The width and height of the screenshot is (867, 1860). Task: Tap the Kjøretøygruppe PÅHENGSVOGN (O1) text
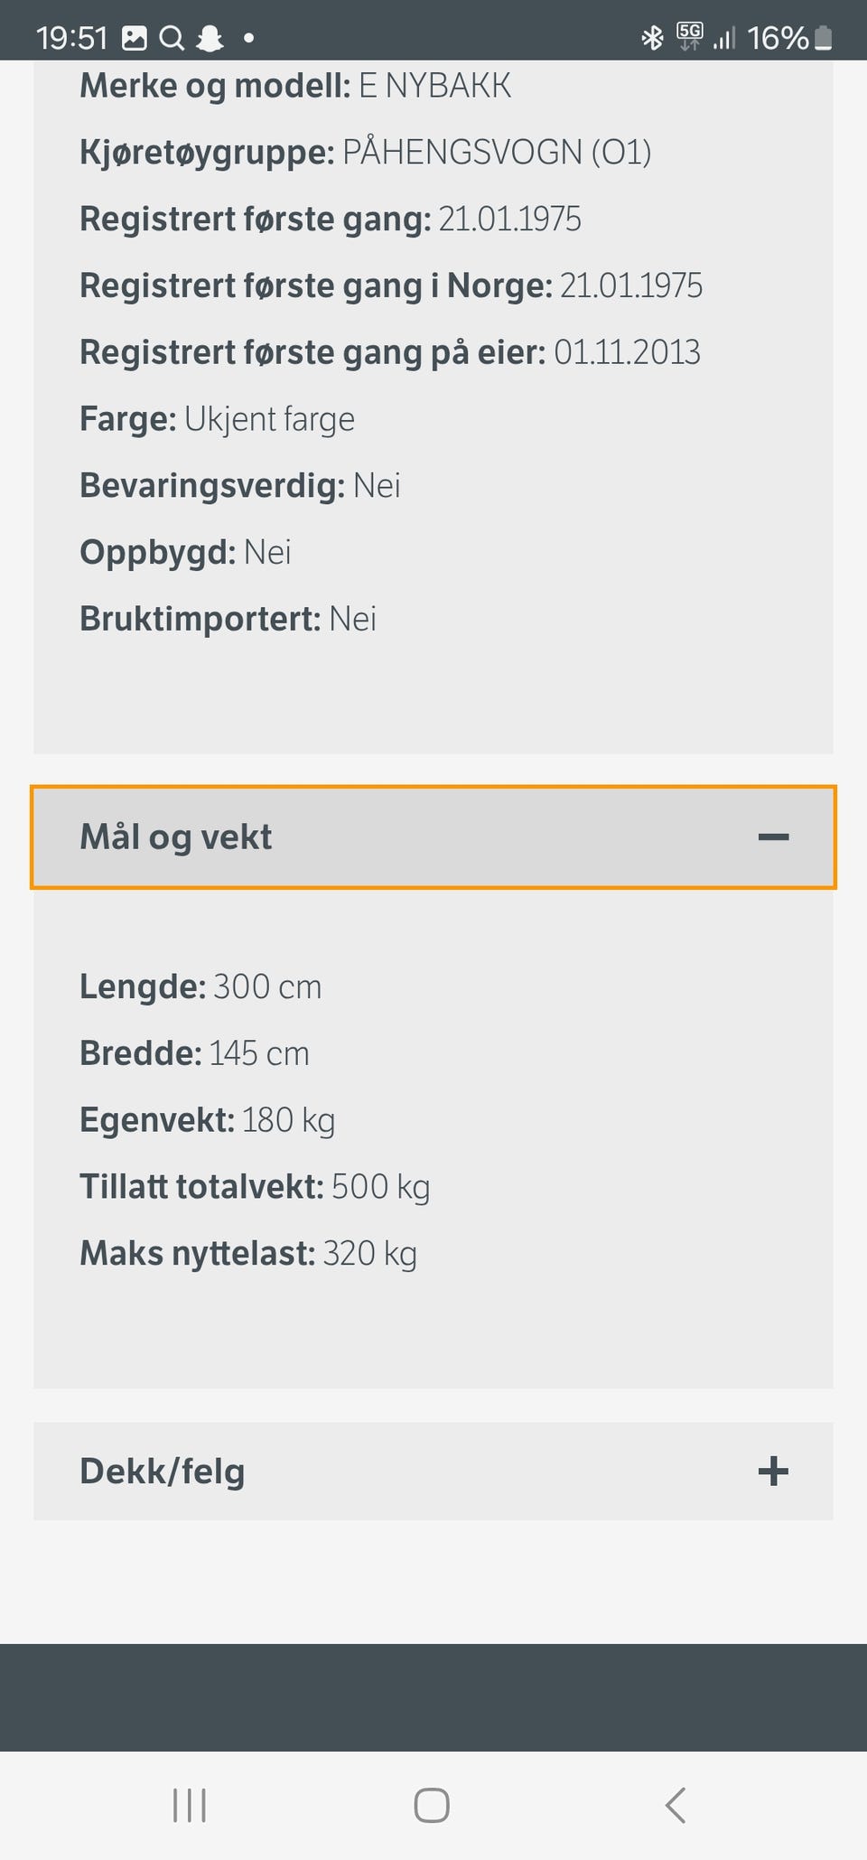tap(365, 153)
